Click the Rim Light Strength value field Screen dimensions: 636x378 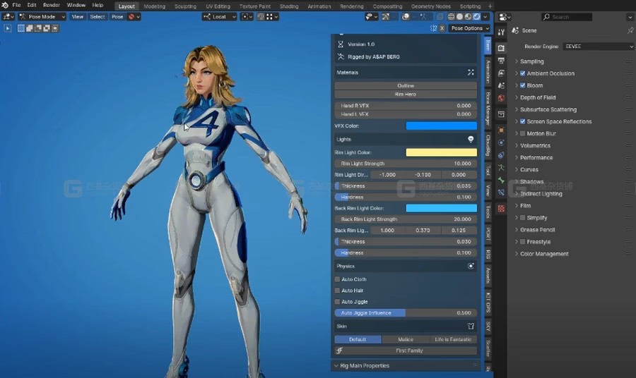[x=406, y=164]
